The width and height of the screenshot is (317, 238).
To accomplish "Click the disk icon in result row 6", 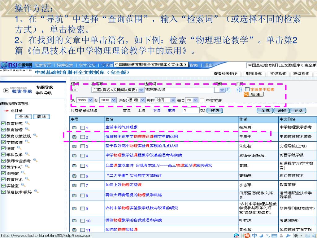I will pyautogui.click(x=74, y=176).
